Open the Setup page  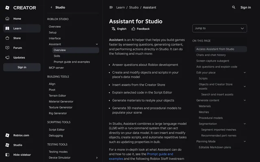[x=52, y=32]
